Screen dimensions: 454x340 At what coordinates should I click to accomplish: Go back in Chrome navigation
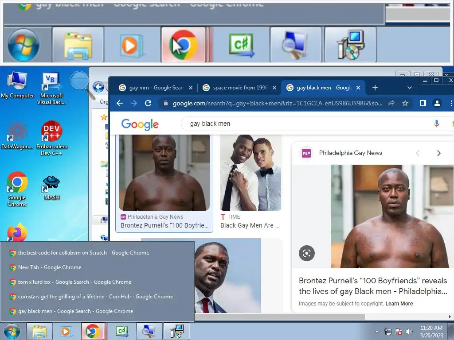pos(120,103)
